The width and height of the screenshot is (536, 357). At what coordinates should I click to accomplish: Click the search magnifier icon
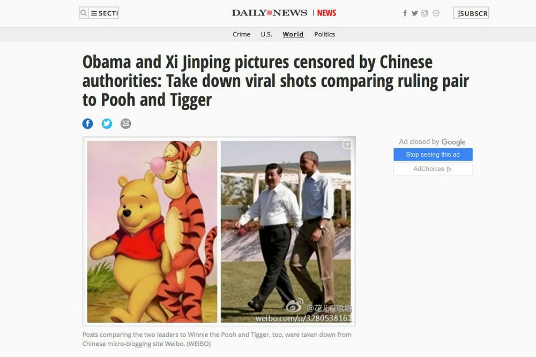click(84, 13)
